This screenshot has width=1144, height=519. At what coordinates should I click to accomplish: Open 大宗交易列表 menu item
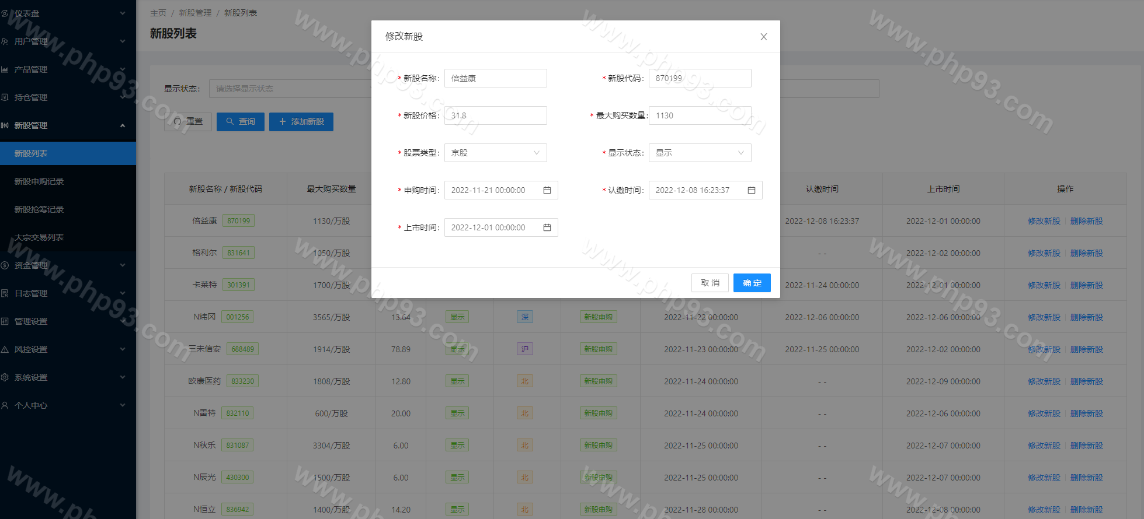(39, 237)
